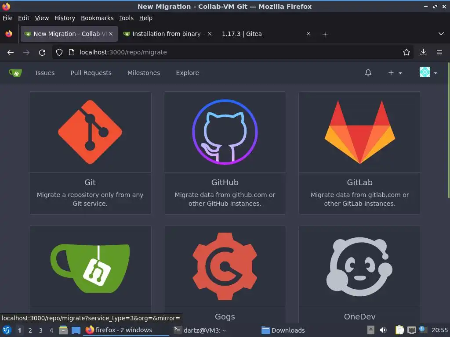The height and width of the screenshot is (337, 450).
Task: Open the Pull Requests navbar link
Action: (x=91, y=73)
